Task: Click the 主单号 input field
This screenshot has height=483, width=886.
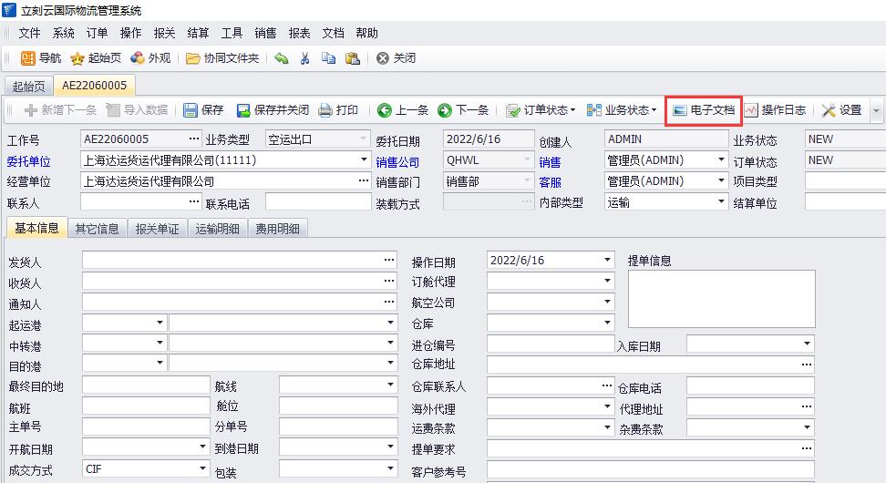Action: tap(146, 426)
